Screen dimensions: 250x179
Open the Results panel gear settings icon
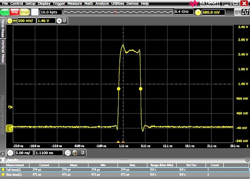point(3,160)
